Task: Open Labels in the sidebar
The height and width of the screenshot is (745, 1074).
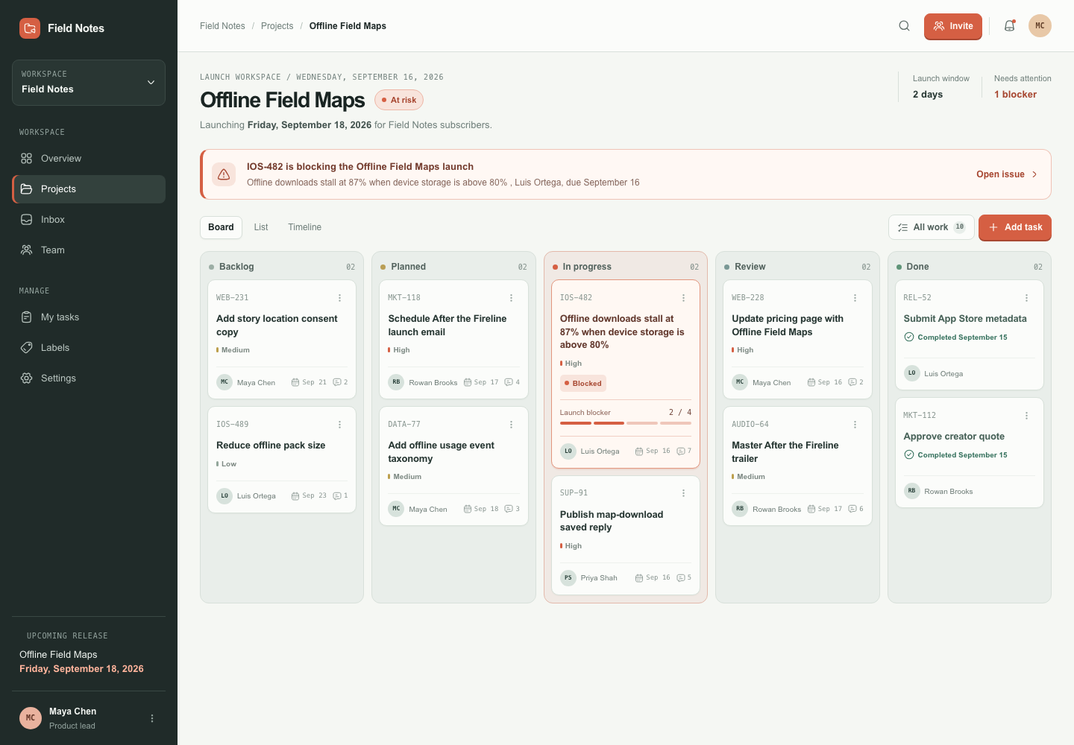Action: (x=89, y=348)
